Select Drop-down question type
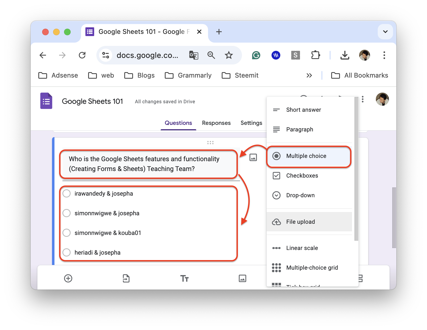 [309, 195]
